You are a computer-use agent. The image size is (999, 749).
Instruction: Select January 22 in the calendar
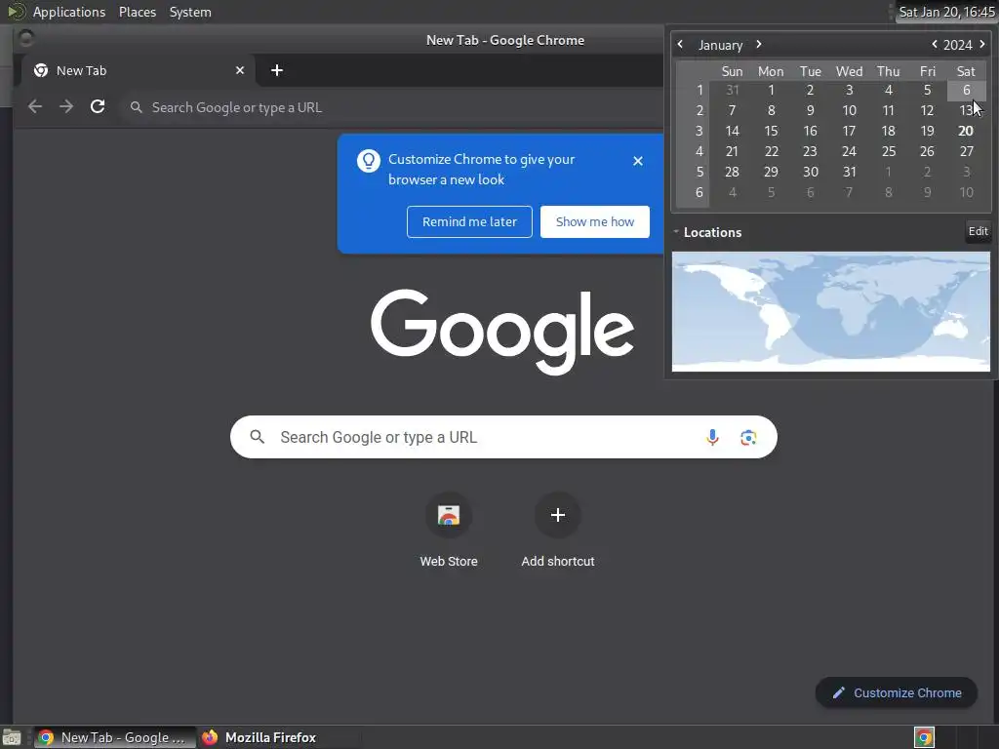click(771, 151)
